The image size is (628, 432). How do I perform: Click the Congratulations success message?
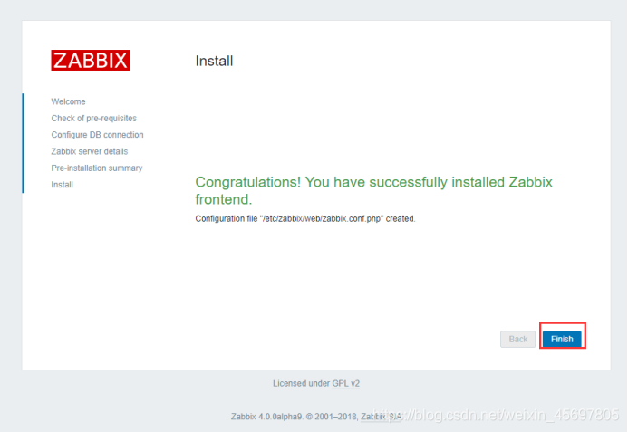[373, 190]
